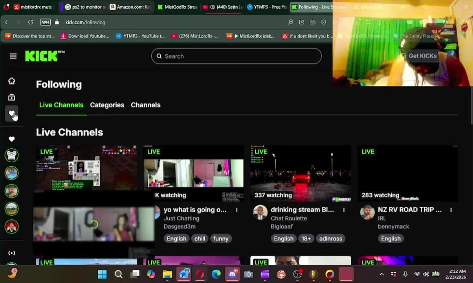Open 'YTMP3 - YouTube t...' bookmark

pos(140,36)
